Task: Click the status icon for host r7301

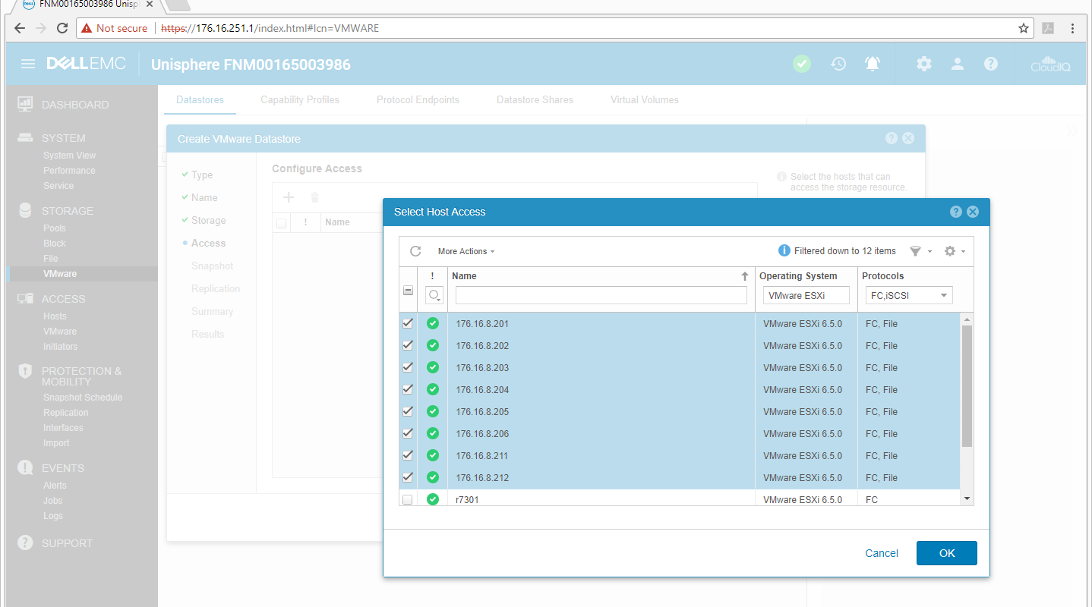Action: click(433, 499)
